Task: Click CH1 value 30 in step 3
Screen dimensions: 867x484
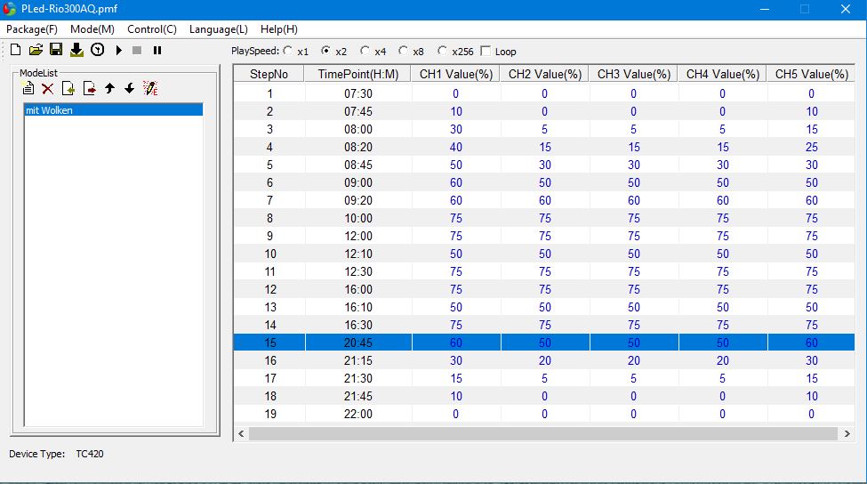Action: (455, 129)
